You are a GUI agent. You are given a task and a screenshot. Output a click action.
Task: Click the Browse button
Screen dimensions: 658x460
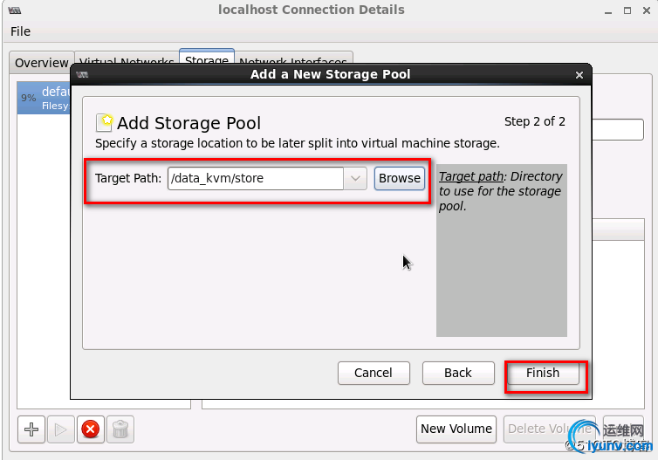[x=400, y=178]
